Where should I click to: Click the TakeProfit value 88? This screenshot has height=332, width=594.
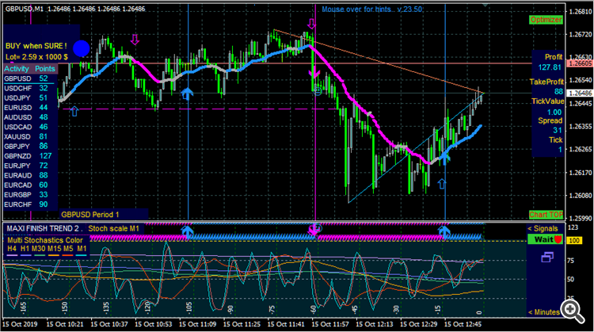tap(558, 92)
